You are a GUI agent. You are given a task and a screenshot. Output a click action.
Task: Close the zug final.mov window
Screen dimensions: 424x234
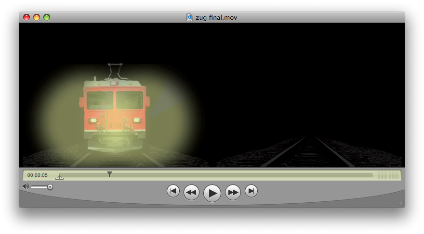pos(26,17)
